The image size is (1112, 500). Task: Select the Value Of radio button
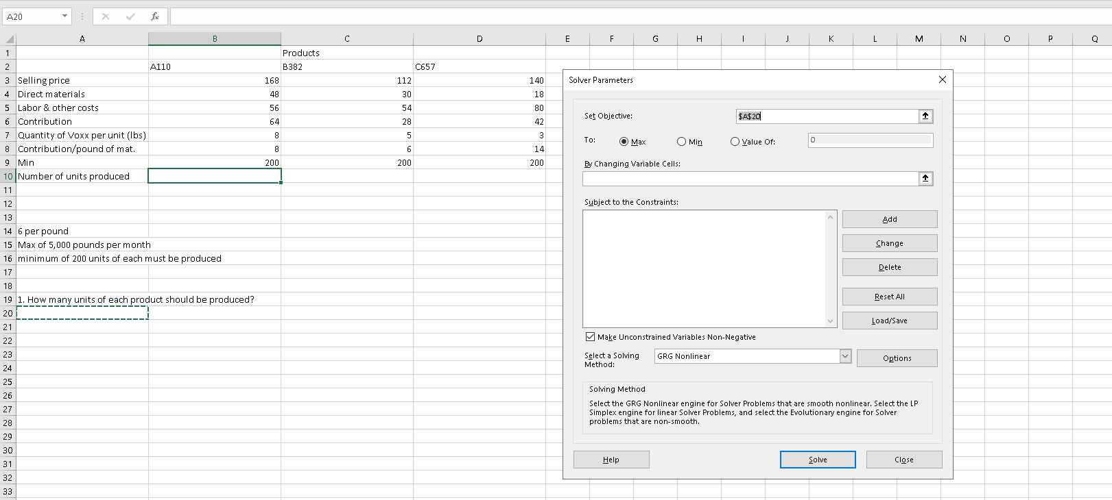pyautogui.click(x=735, y=142)
